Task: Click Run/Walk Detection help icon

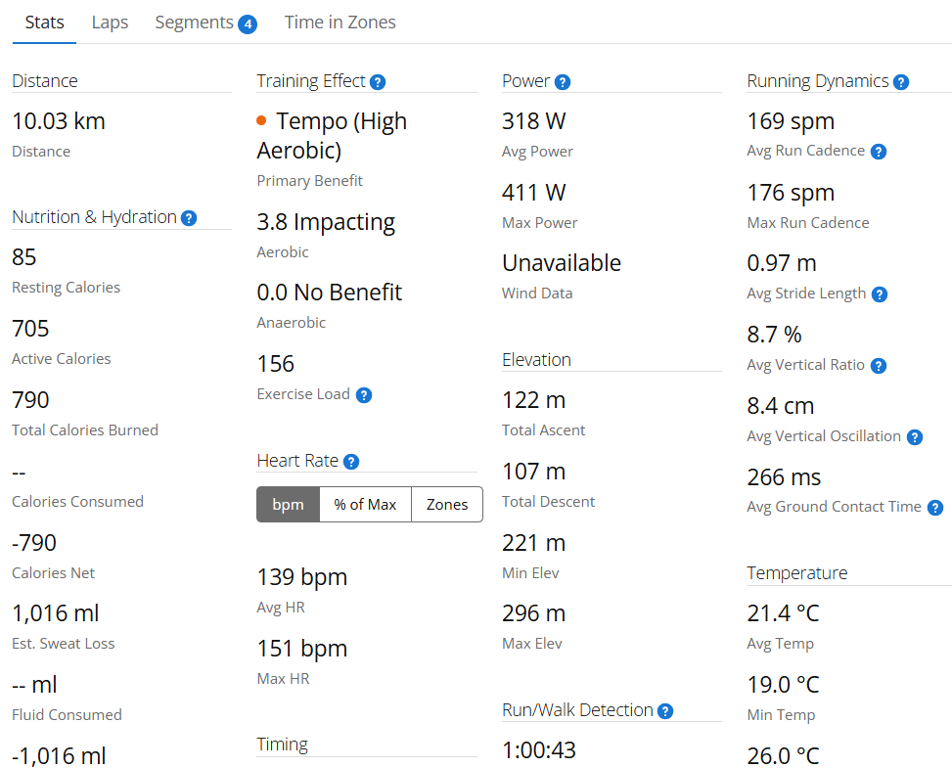Action: [x=665, y=711]
